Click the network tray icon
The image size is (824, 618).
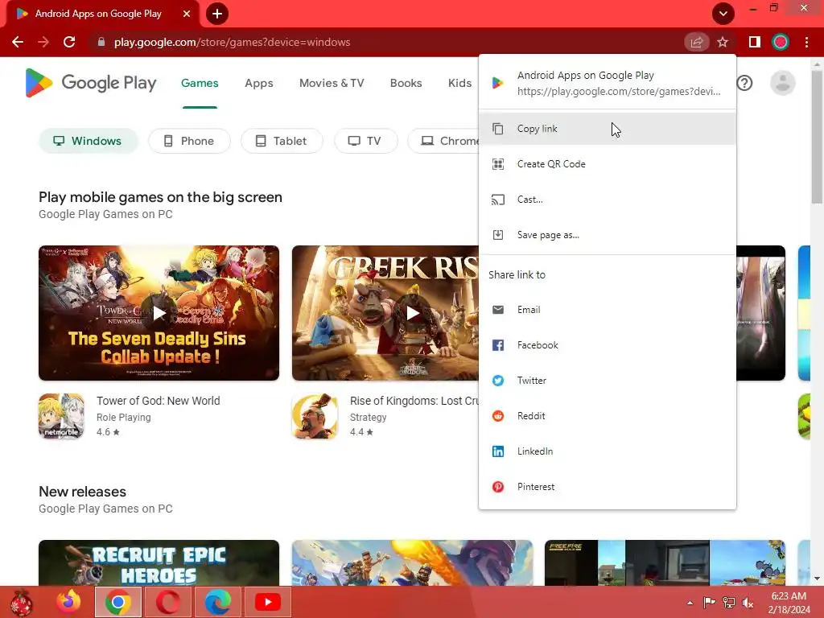728,603
